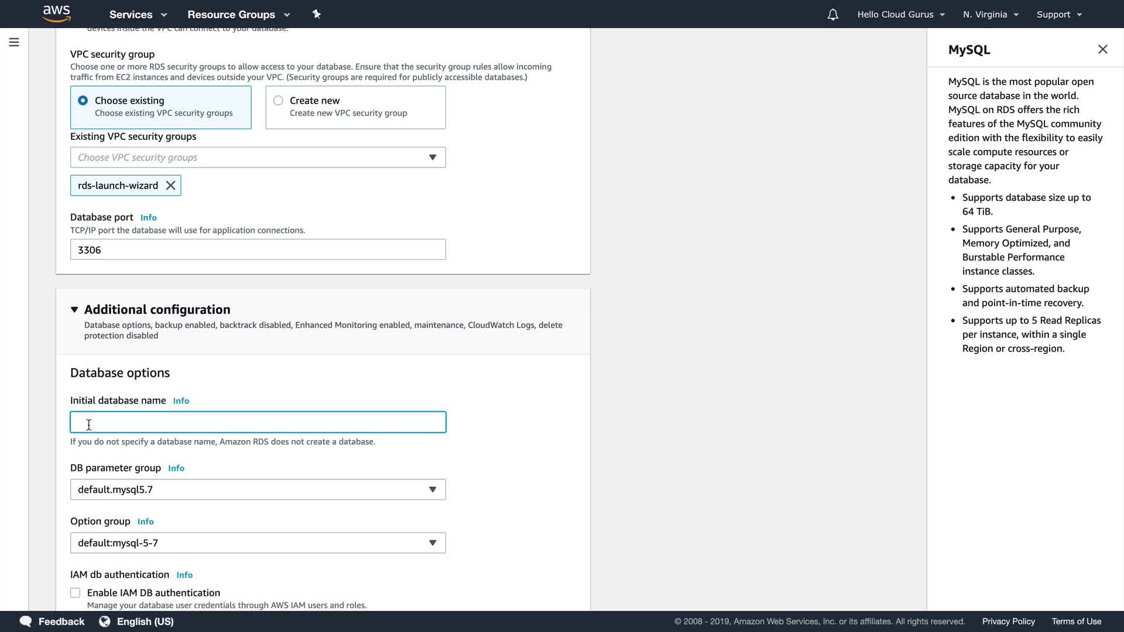Open the DB parameter group dropdown
Screen dimensions: 1124x632
click(258, 490)
